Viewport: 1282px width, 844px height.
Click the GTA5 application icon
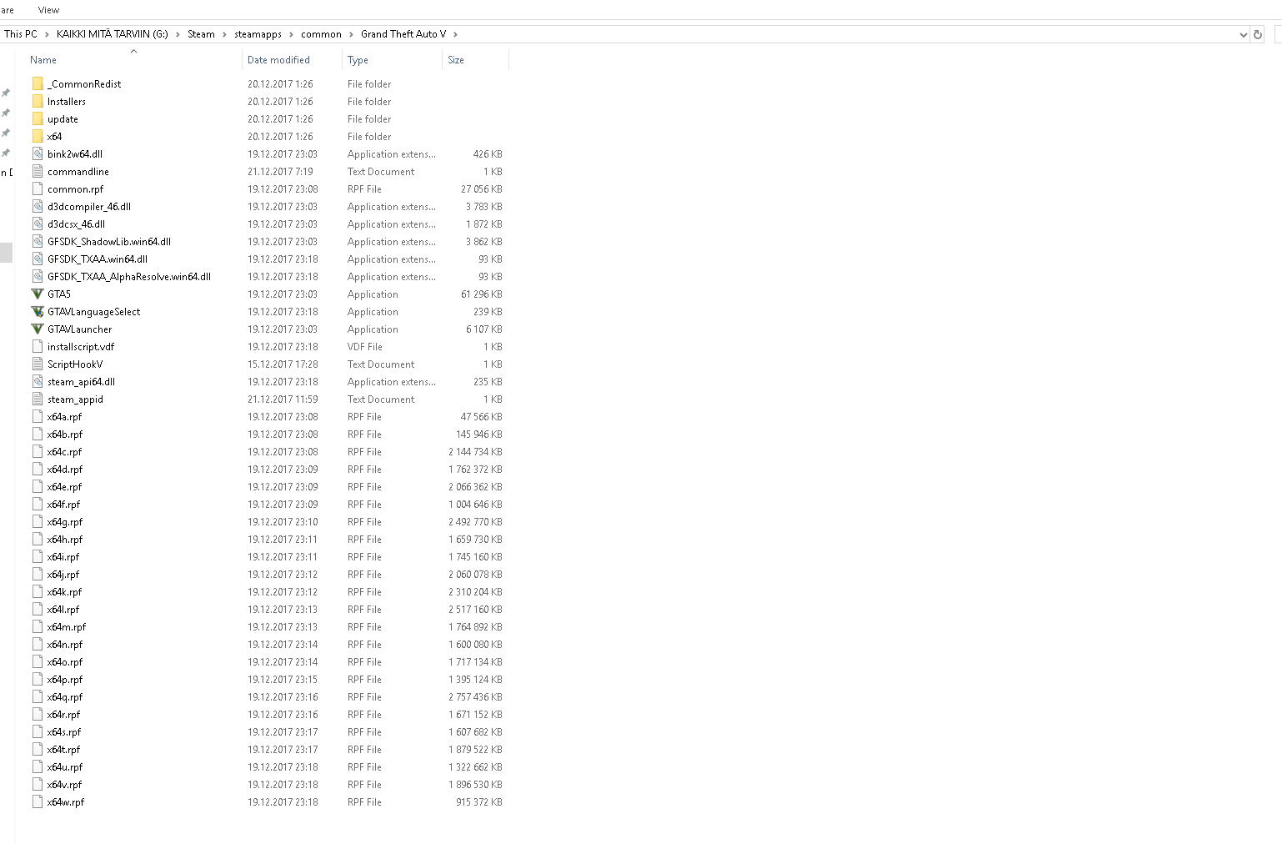click(38, 294)
